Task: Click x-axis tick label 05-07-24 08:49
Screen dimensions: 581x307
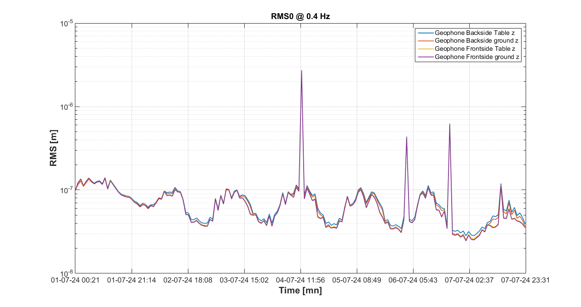Action: [x=357, y=280]
